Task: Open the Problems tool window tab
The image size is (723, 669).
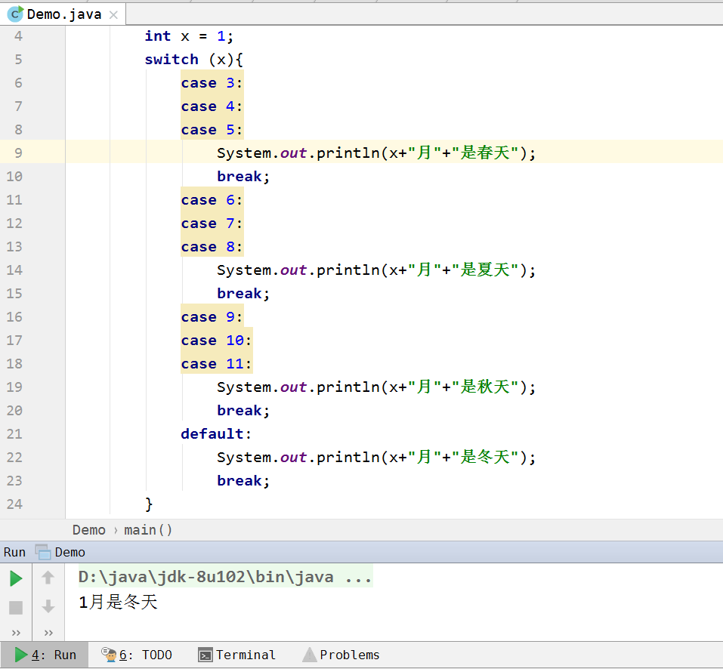Action: (341, 655)
